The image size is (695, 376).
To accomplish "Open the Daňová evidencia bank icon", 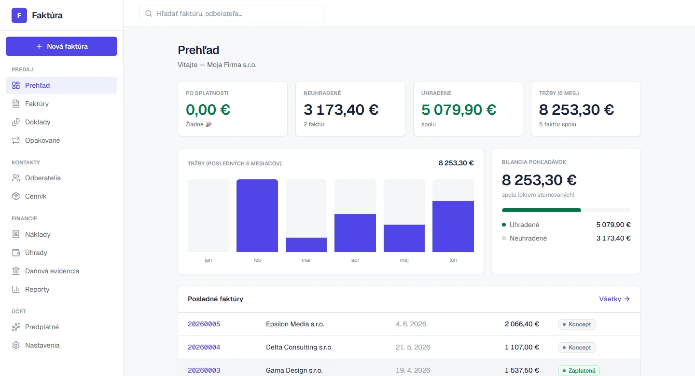I will [16, 271].
